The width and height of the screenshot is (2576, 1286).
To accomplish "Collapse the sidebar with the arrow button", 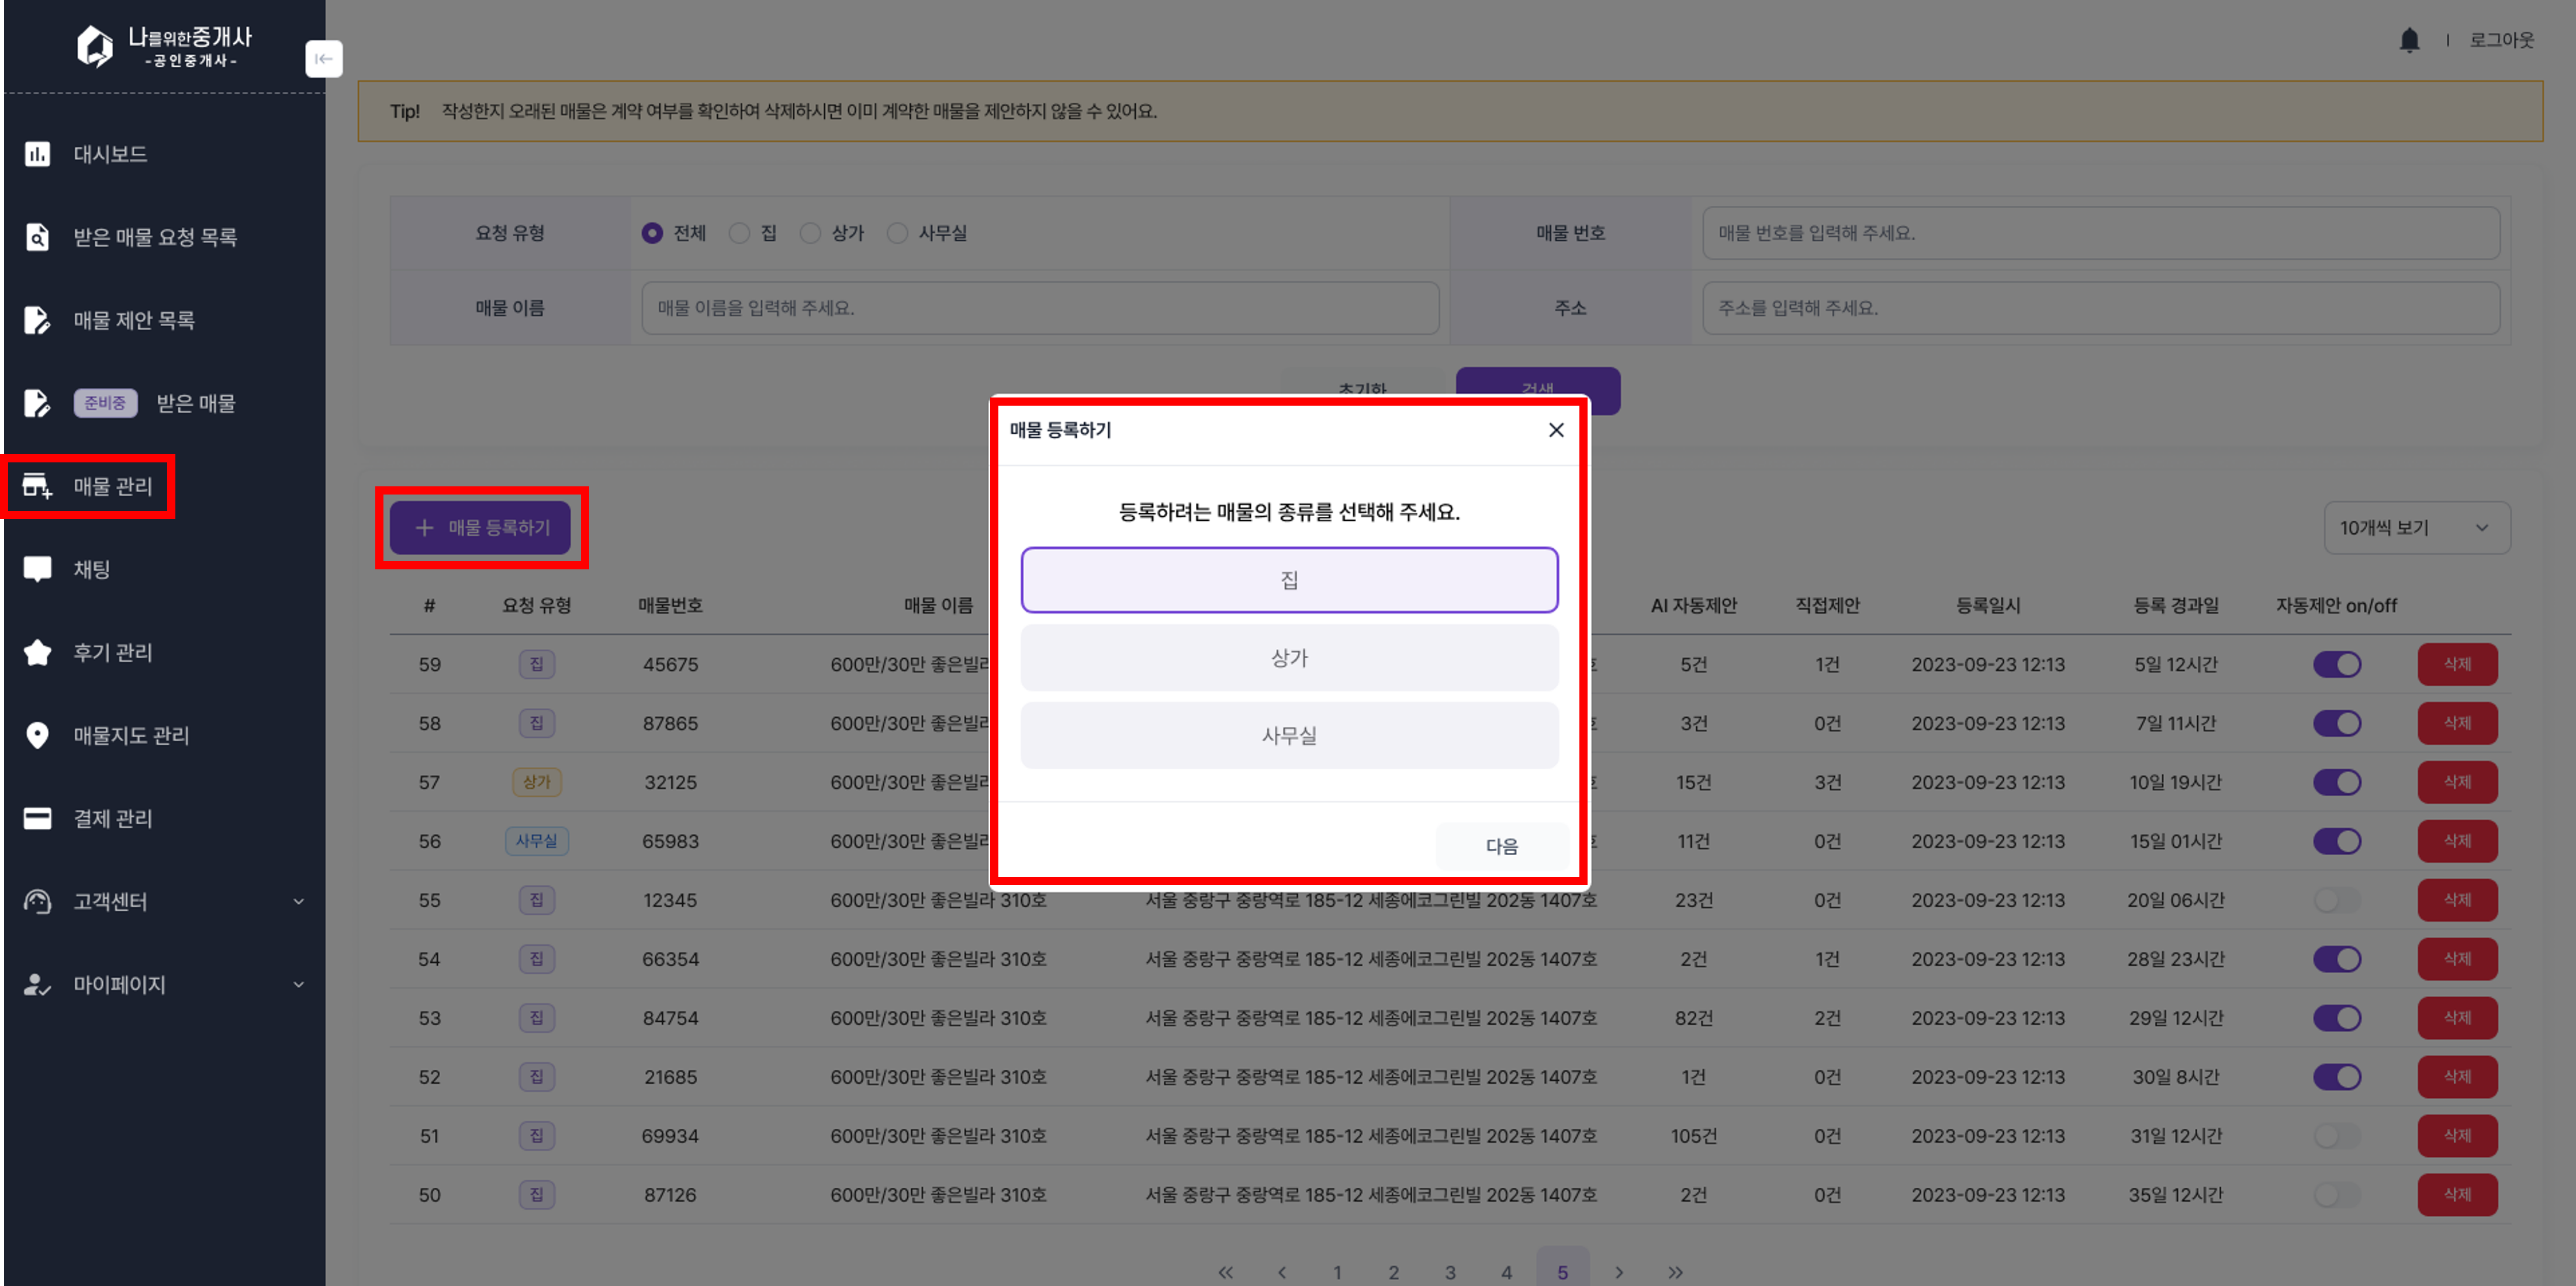I will point(323,58).
